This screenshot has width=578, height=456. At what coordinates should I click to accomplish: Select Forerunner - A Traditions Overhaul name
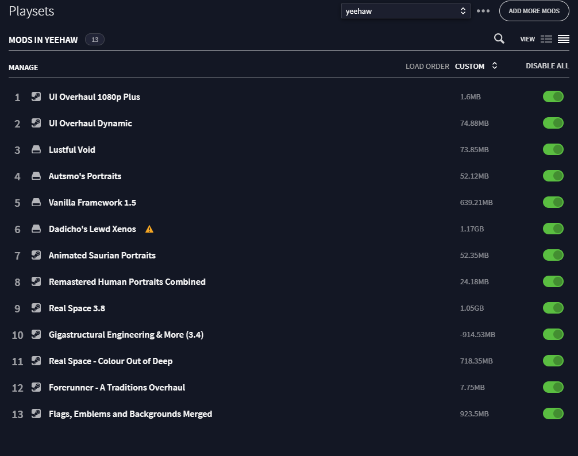(x=117, y=388)
